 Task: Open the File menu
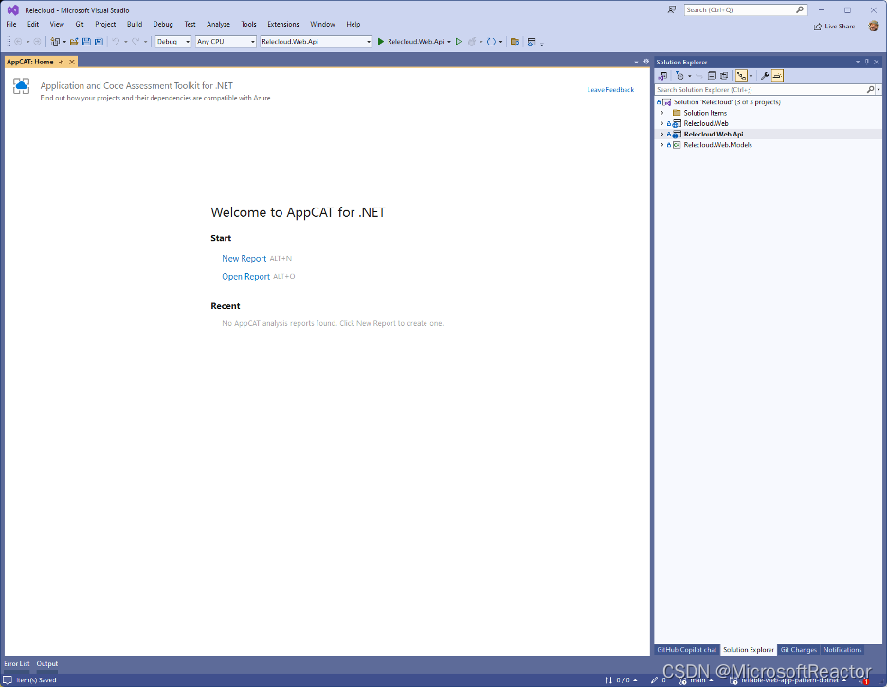point(11,25)
